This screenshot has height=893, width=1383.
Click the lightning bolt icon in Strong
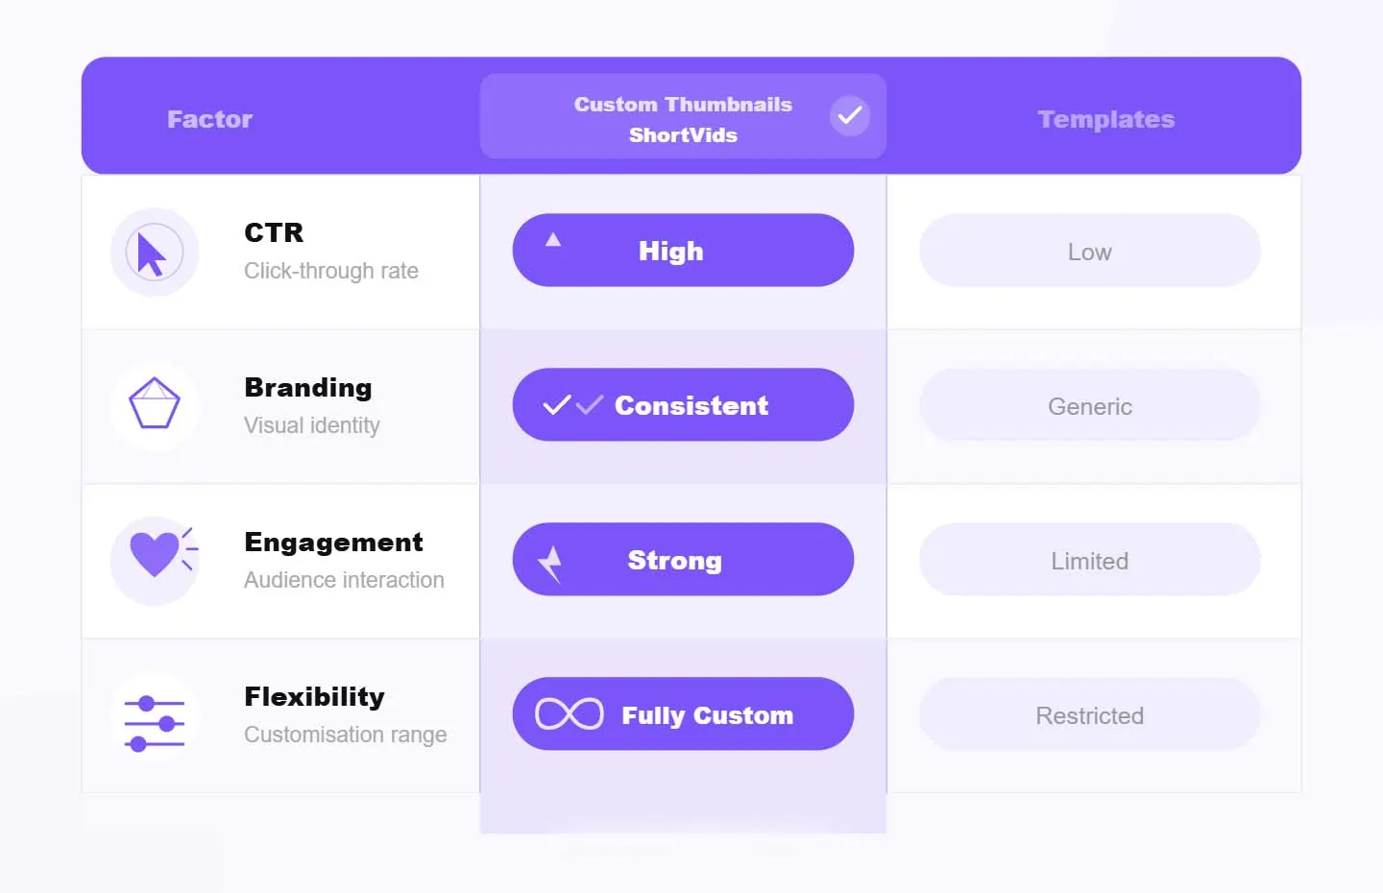point(550,563)
